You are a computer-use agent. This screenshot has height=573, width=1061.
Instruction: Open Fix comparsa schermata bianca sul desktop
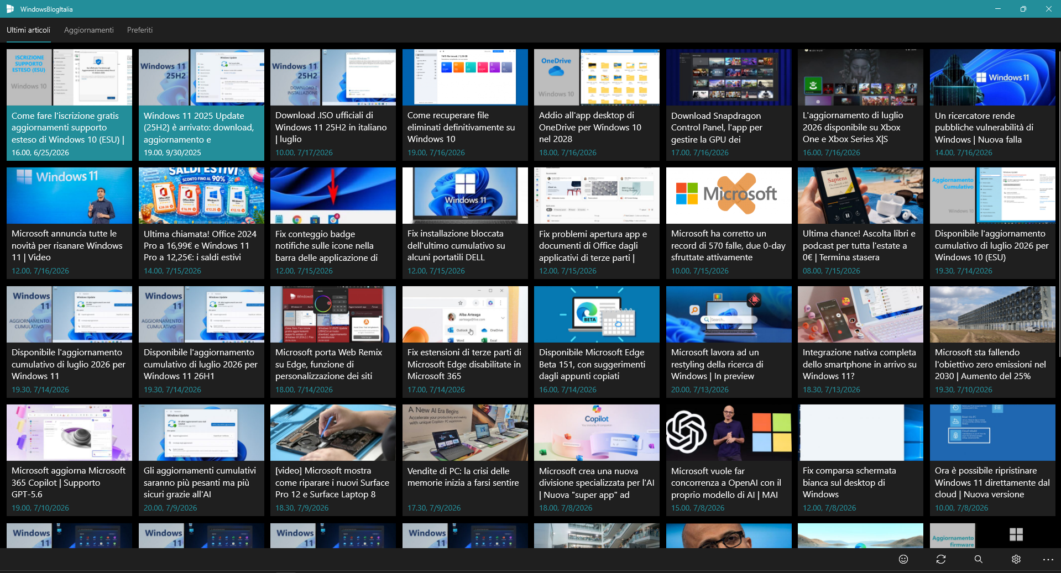pyautogui.click(x=860, y=460)
